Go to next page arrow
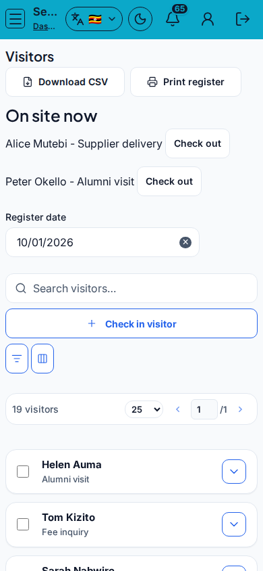 pyautogui.click(x=240, y=409)
